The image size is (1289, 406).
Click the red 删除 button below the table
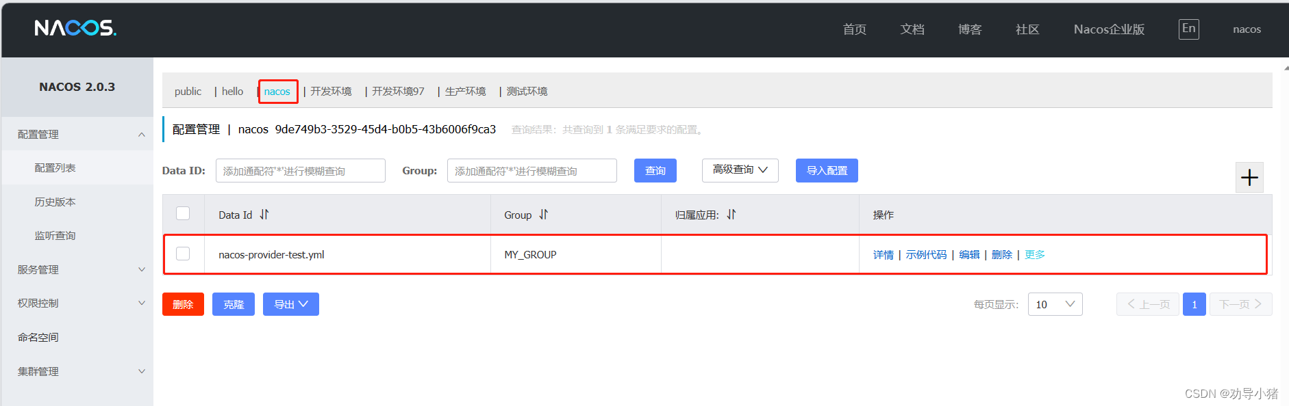pos(183,304)
